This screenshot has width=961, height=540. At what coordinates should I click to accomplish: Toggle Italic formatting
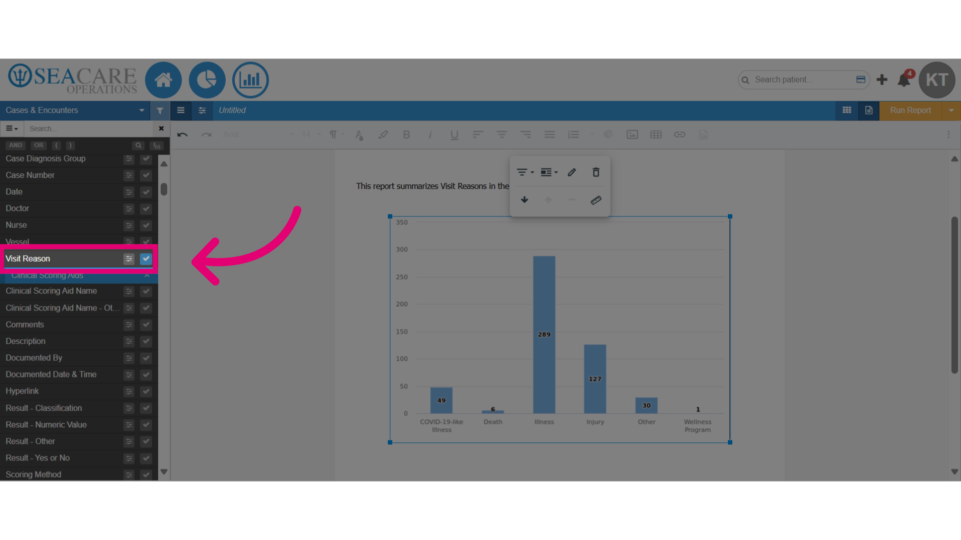(430, 134)
